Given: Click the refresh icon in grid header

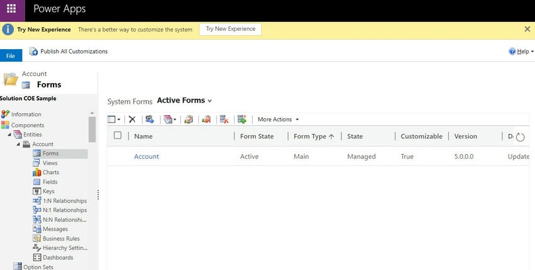Looking at the screenshot, I should (520, 137).
